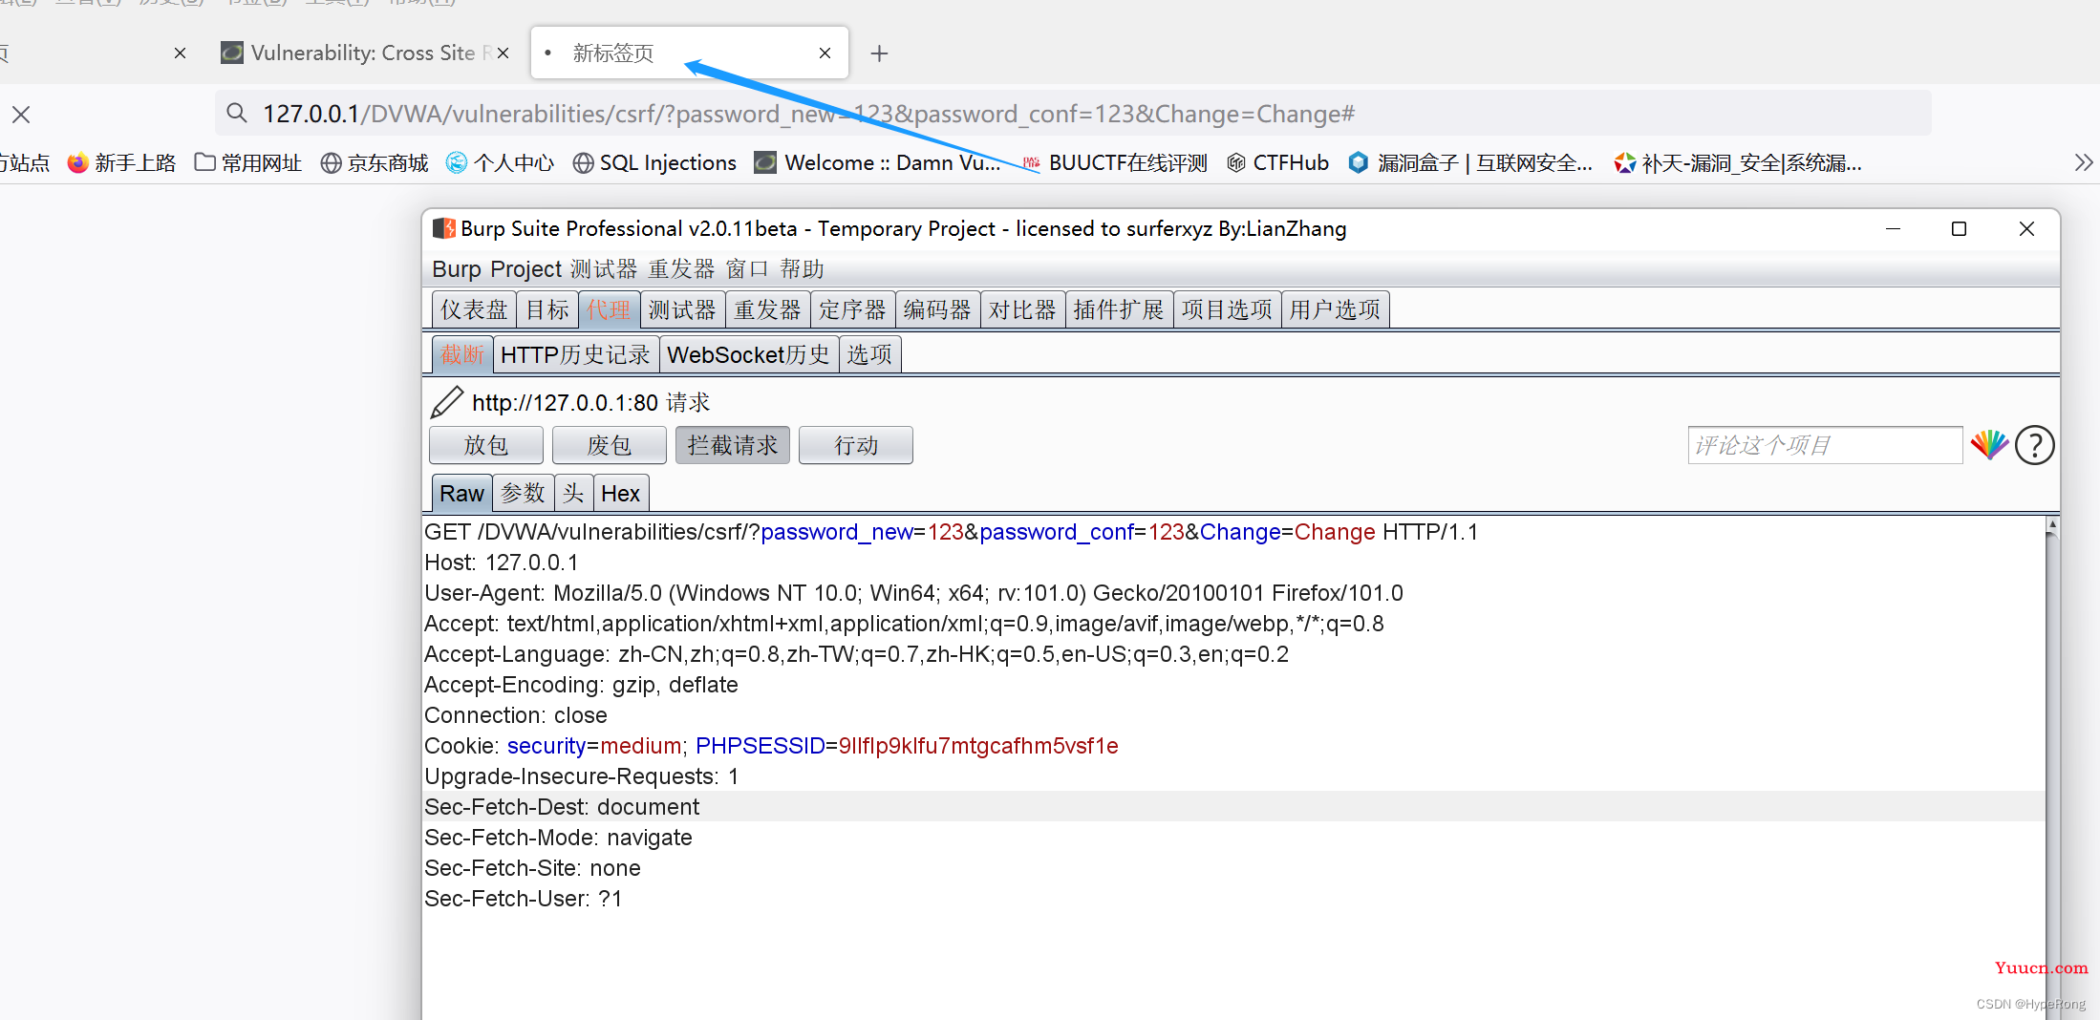Toggle the 拦截请求 intercept button

click(733, 445)
